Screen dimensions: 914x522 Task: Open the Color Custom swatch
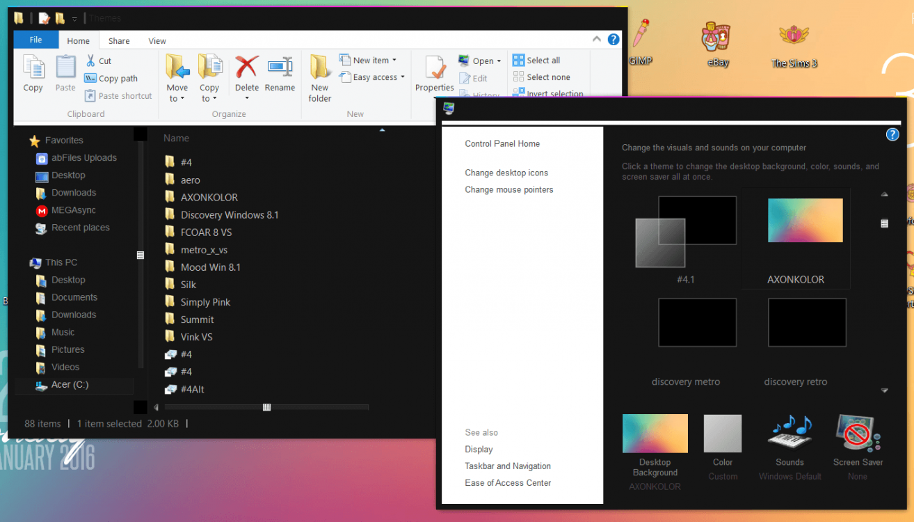(x=723, y=434)
